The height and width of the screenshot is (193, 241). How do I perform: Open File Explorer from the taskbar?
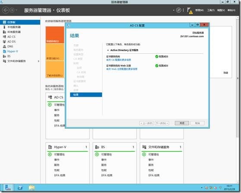tap(32, 188)
